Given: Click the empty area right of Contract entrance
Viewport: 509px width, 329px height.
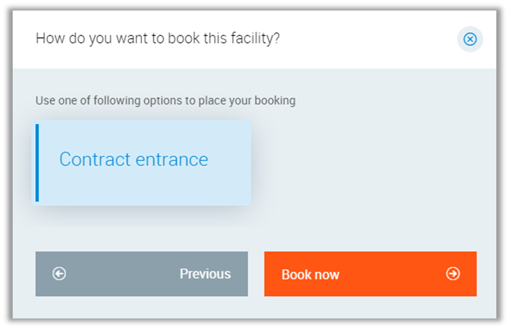Looking at the screenshot, I should click(366, 163).
